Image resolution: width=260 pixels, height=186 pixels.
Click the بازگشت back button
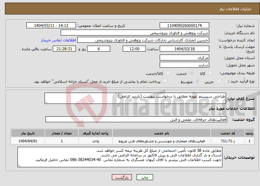click(122, 177)
